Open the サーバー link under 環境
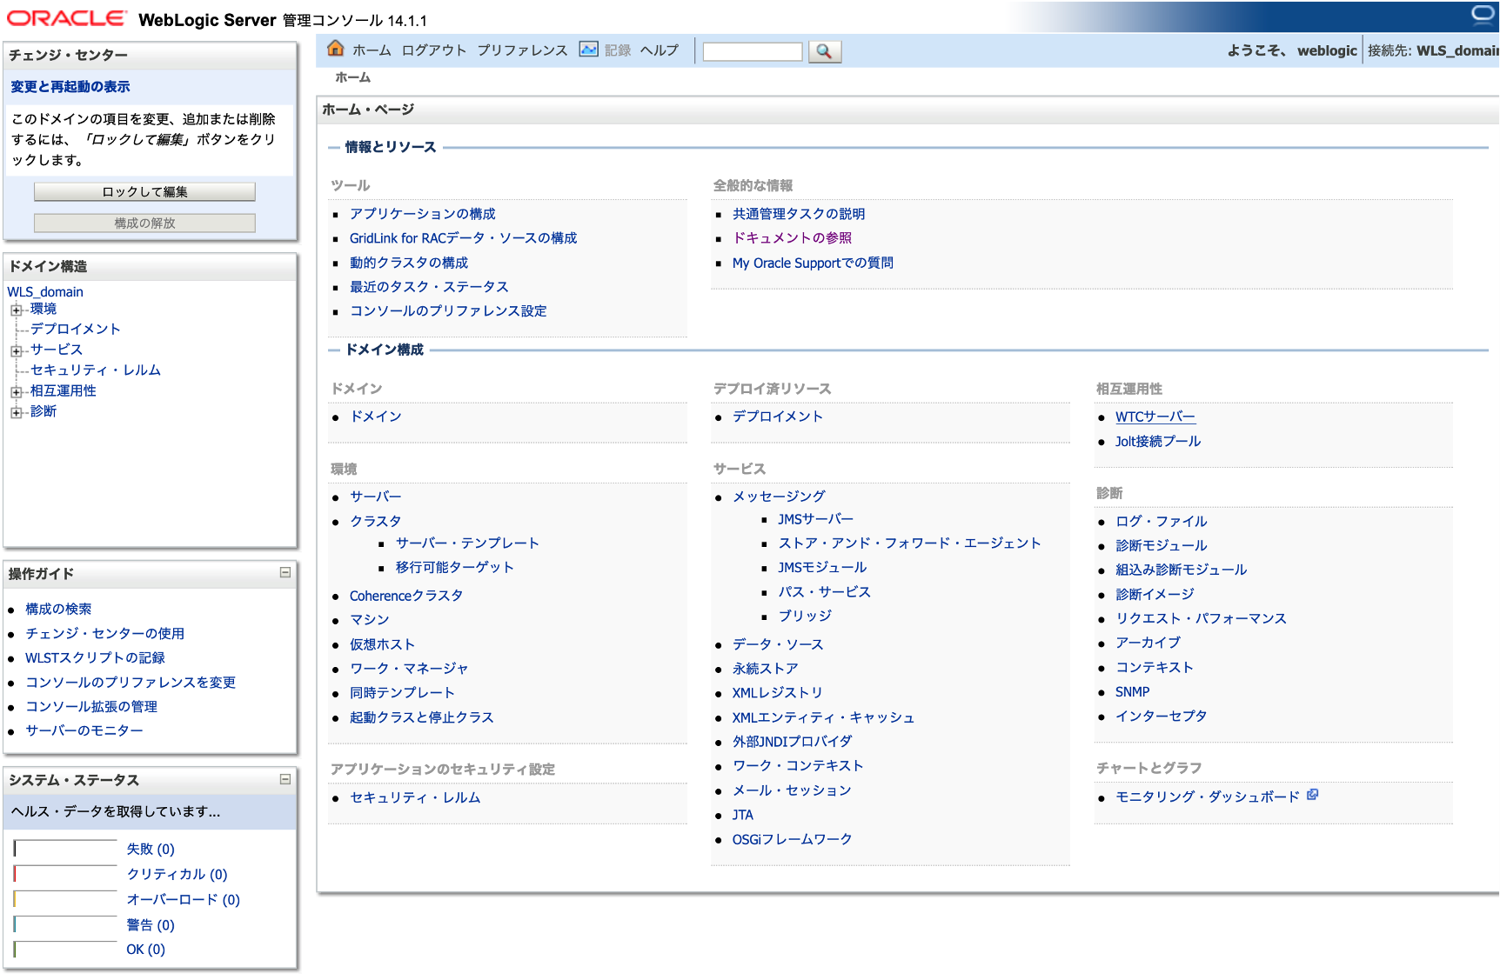1500x980 pixels. [x=376, y=497]
